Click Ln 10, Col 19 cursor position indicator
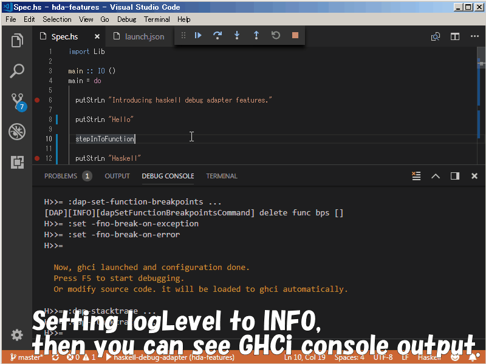This screenshot has width=486, height=364. (305, 357)
